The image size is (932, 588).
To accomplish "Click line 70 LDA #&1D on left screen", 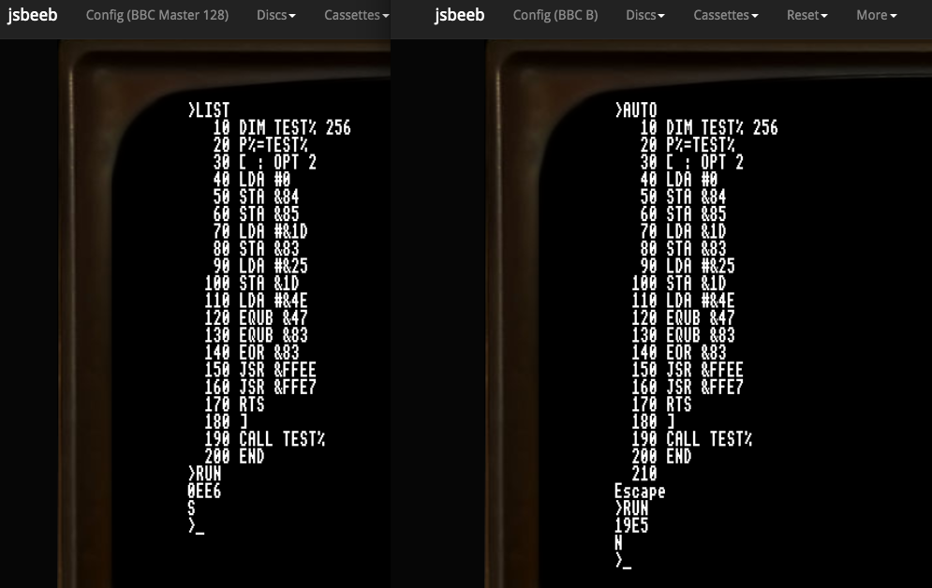I will click(261, 232).
